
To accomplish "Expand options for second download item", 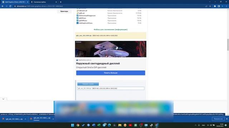I will (53, 119).
